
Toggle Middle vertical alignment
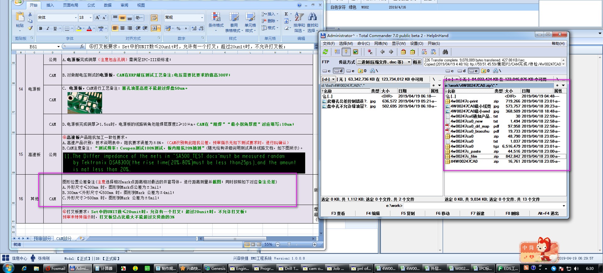pos(122,18)
